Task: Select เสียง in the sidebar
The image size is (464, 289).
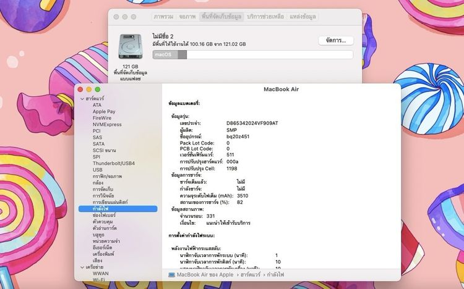Action: (97, 261)
